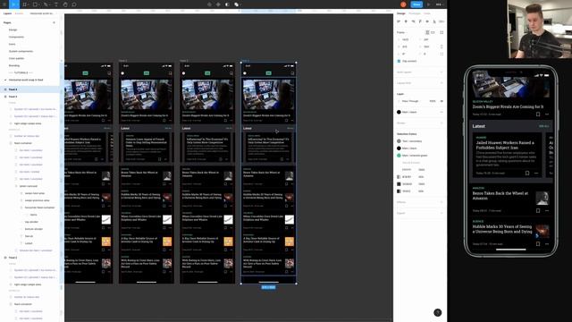Add an Effect with plus

tap(442, 202)
